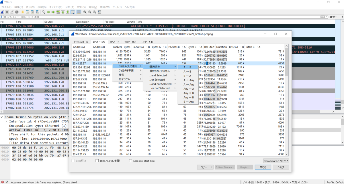
Task: Collapse the Frame 16306 tree node
Action: point(2,117)
